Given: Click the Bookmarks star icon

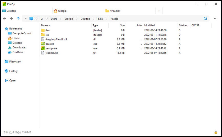Looking at the screenshot, I should tap(6, 29).
